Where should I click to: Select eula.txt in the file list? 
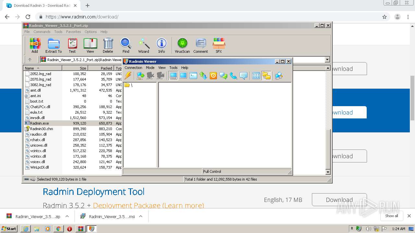[x=36, y=112]
